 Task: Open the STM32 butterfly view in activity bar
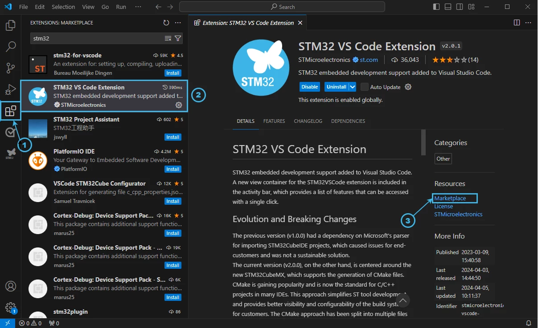coord(10,154)
